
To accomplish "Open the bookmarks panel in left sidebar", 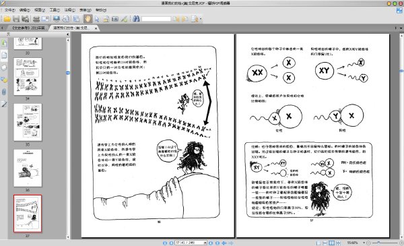I will (x=4, y=42).
